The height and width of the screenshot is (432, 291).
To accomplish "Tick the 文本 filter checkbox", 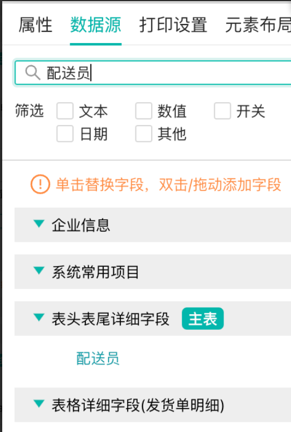I will pos(65,111).
